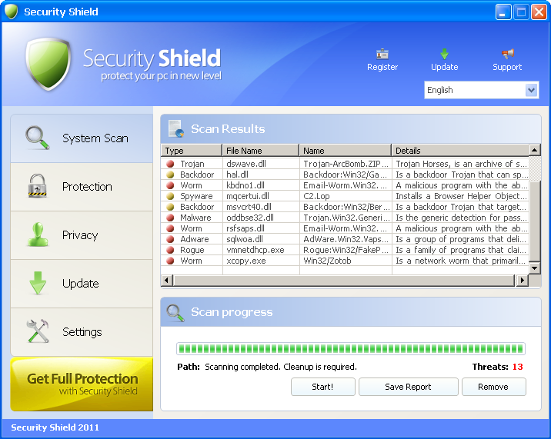Click the results scroll down arrow

point(535,268)
